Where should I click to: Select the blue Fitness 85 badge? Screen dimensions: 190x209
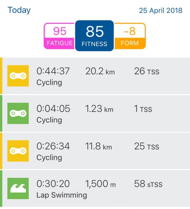click(x=94, y=36)
